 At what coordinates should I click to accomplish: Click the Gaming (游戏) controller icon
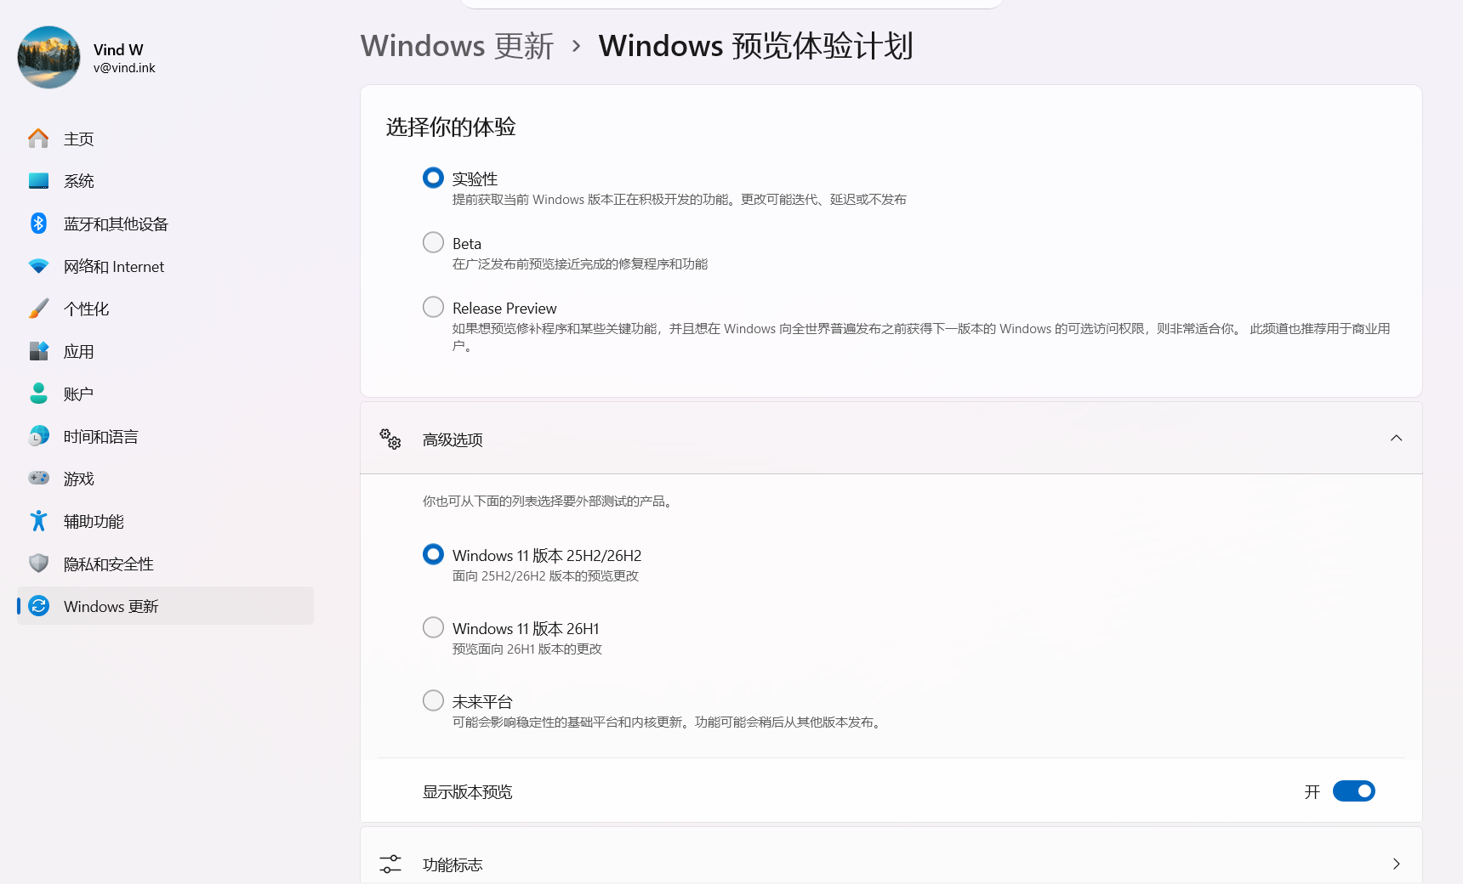38,479
